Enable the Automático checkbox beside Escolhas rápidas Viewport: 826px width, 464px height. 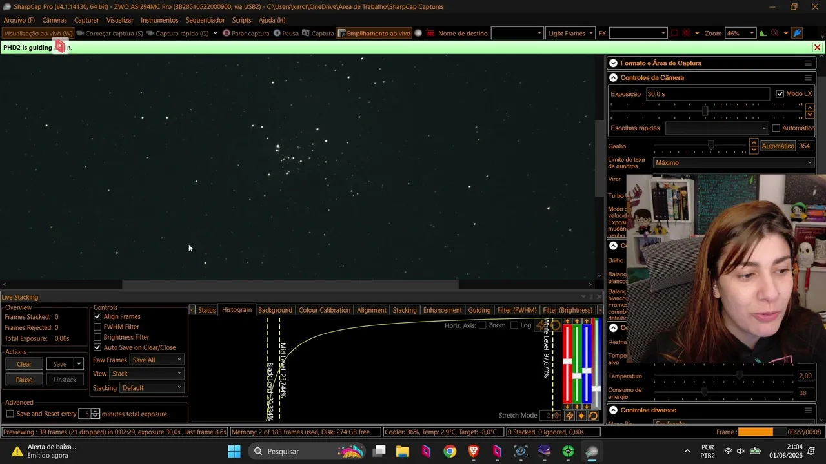(776, 128)
